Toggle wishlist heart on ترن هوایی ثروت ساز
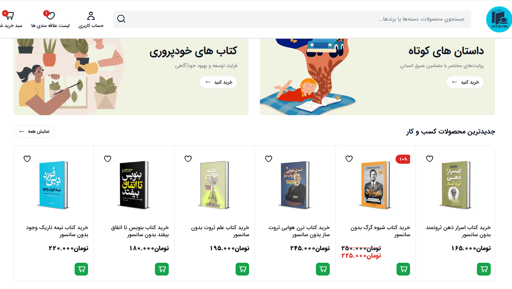This screenshot has height=289, width=512. click(269, 159)
